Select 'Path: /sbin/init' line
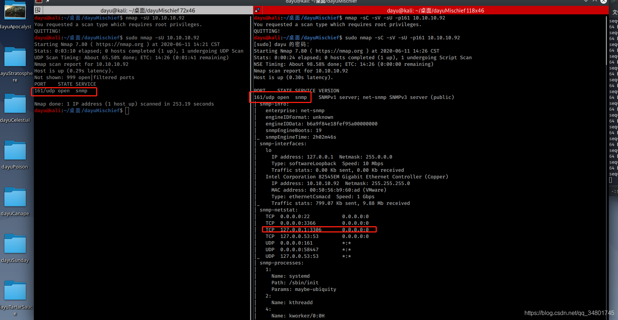This screenshot has width=618, height=320. (x=295, y=282)
